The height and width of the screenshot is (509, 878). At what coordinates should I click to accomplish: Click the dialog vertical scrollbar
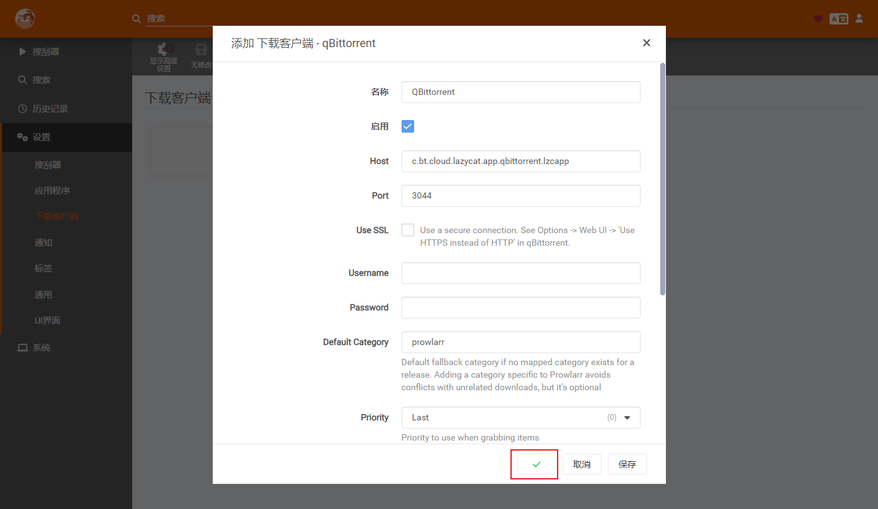(662, 179)
